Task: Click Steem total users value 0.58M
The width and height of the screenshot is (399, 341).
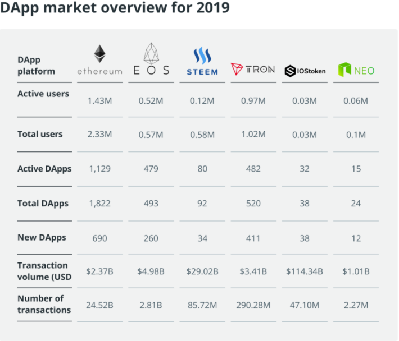Action: coord(202,135)
